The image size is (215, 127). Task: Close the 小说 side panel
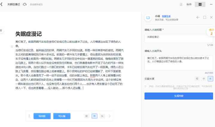(x=211, y=17)
